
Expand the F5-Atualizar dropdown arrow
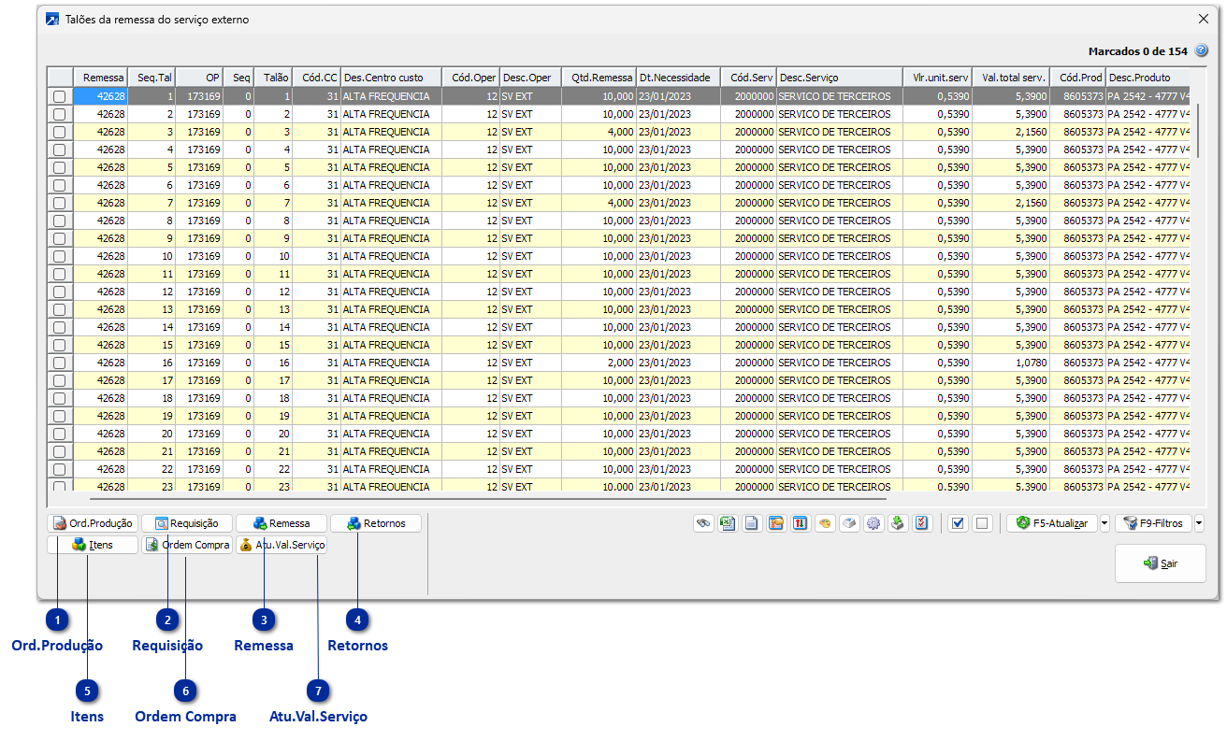tap(1104, 523)
